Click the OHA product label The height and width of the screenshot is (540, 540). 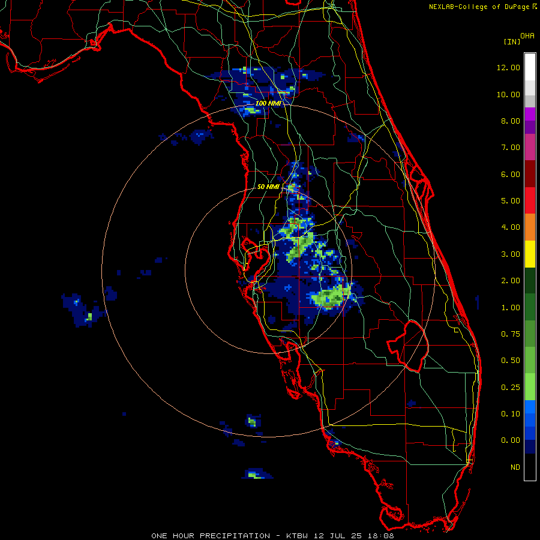pos(527,36)
